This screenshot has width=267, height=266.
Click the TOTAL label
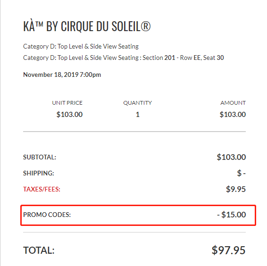click(x=39, y=250)
